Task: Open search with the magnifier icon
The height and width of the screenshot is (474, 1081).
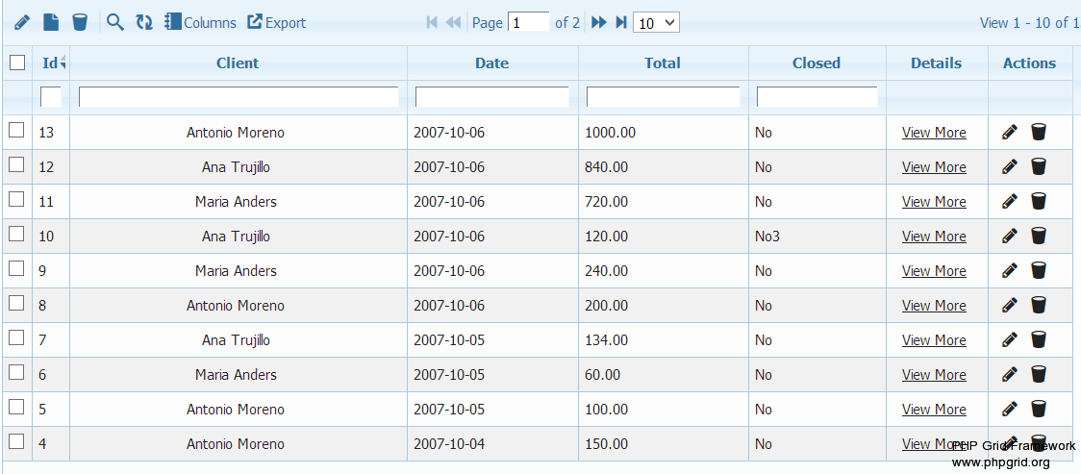Action: pyautogui.click(x=115, y=22)
